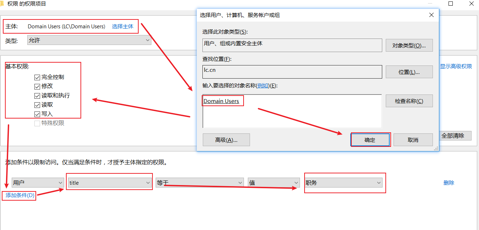Click 删除 to remove the condition
The width and height of the screenshot is (479, 230).
click(x=449, y=183)
